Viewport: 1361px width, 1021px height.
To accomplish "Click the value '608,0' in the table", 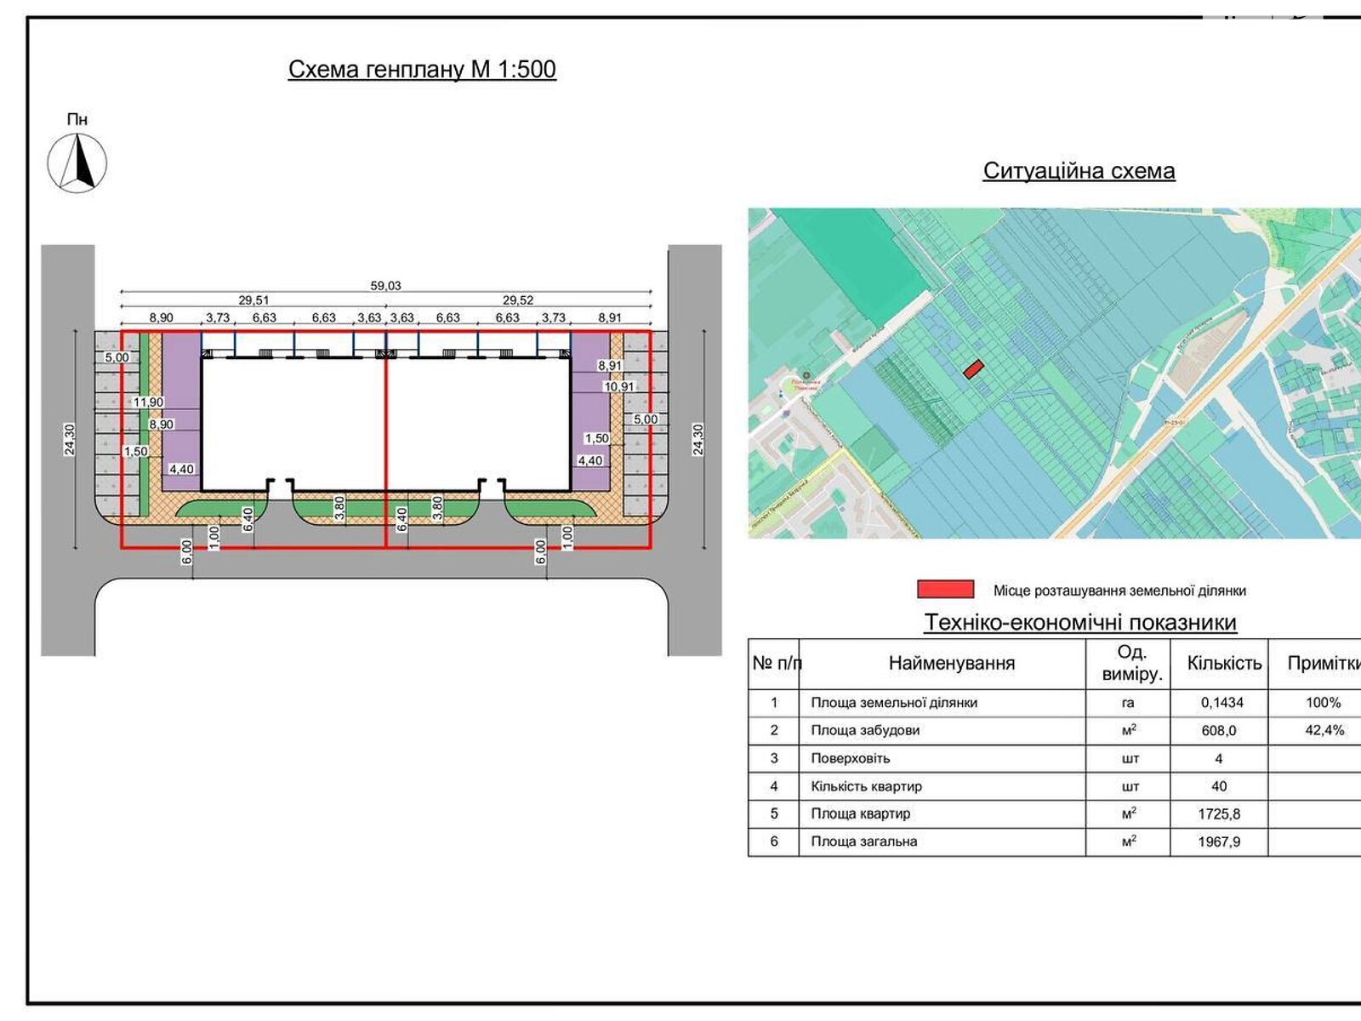I will point(1219,730).
